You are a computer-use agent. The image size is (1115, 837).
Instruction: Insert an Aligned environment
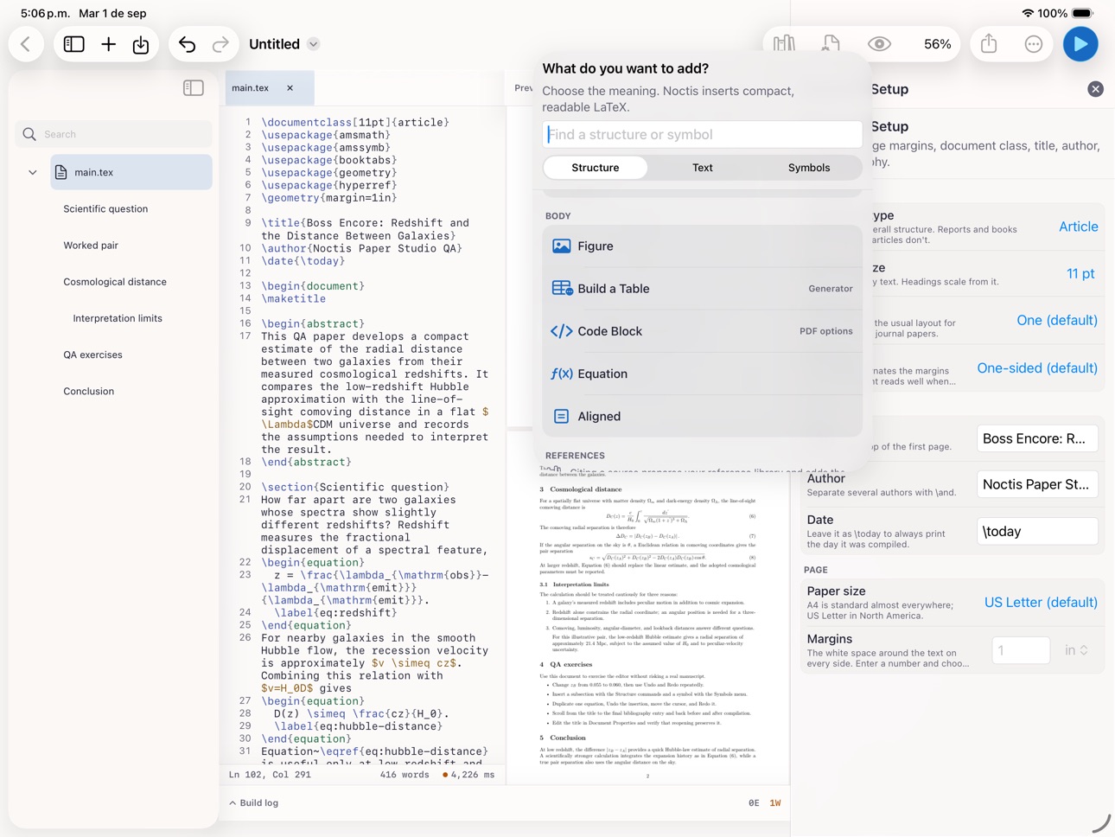[x=702, y=416]
